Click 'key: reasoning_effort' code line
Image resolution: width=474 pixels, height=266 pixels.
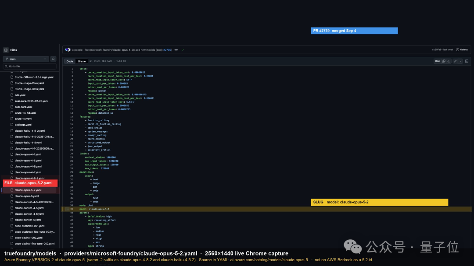click(101, 220)
